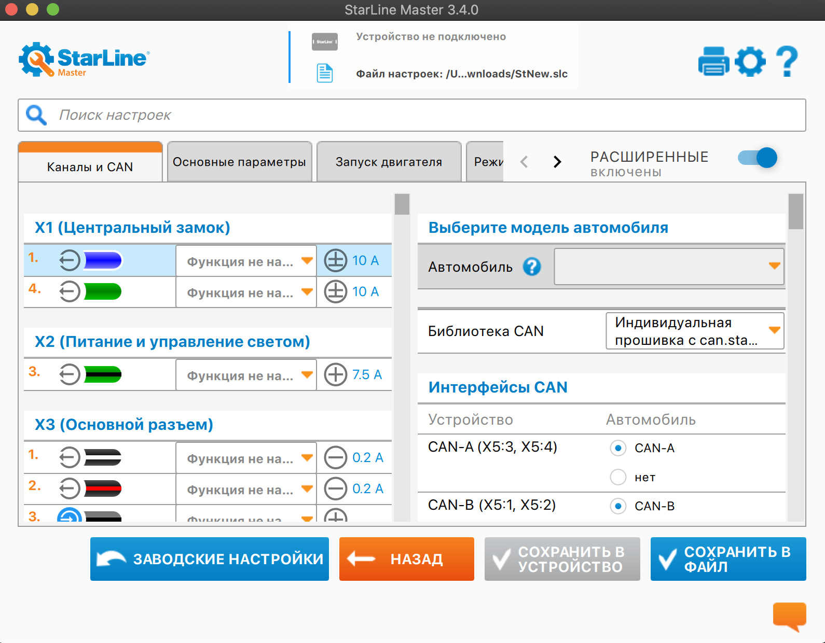This screenshot has height=643, width=825.
Task: Click the Выберите модель автомобиля heading
Action: coord(548,228)
